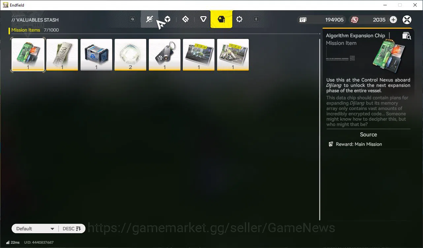The width and height of the screenshot is (423, 248).
Task: Select the clear ring item with quantity 2
Action: pyautogui.click(x=130, y=55)
